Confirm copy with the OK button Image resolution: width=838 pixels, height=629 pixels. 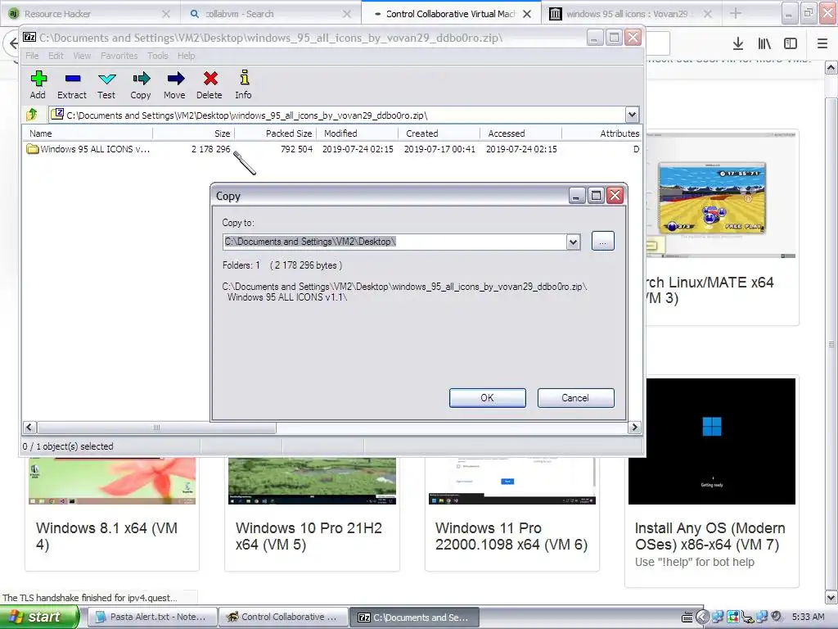point(488,398)
